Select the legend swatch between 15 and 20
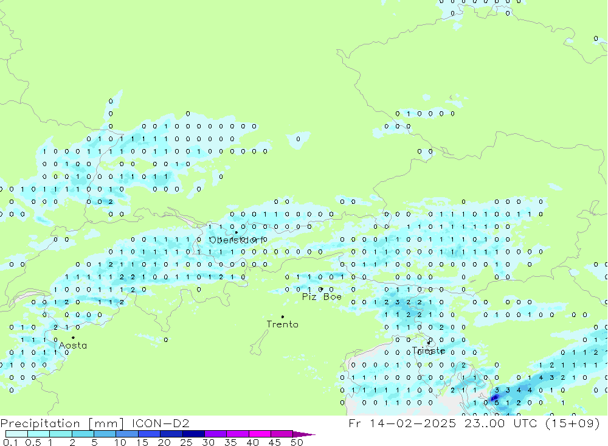 (150, 434)
